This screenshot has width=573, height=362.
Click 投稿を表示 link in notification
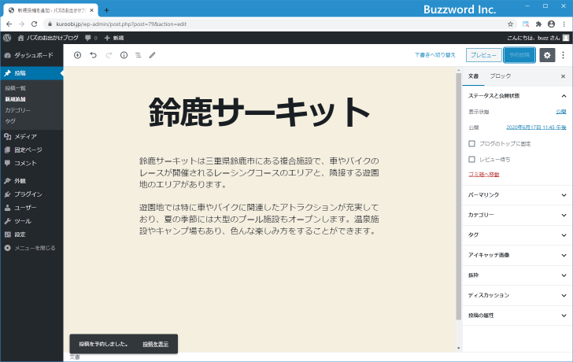tap(155, 344)
